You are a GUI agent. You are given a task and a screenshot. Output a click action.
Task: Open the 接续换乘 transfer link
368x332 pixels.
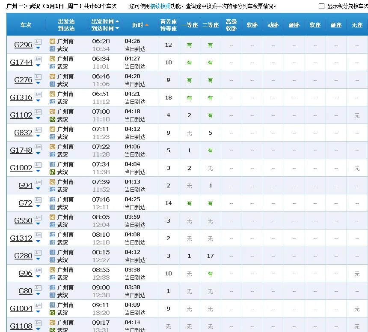[x=160, y=6]
